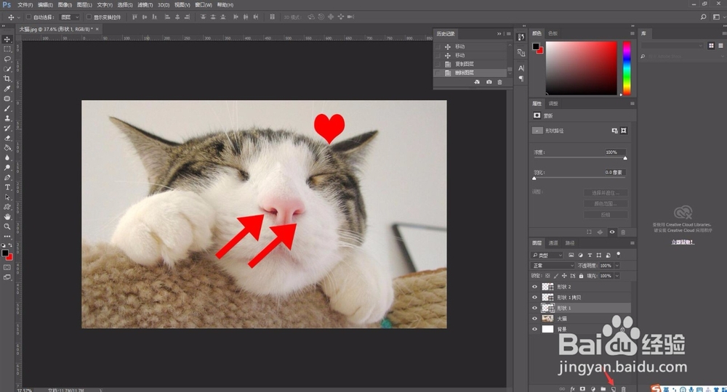Hide the 形状 2 layer eye icon
The width and height of the screenshot is (727, 392).
(x=534, y=287)
